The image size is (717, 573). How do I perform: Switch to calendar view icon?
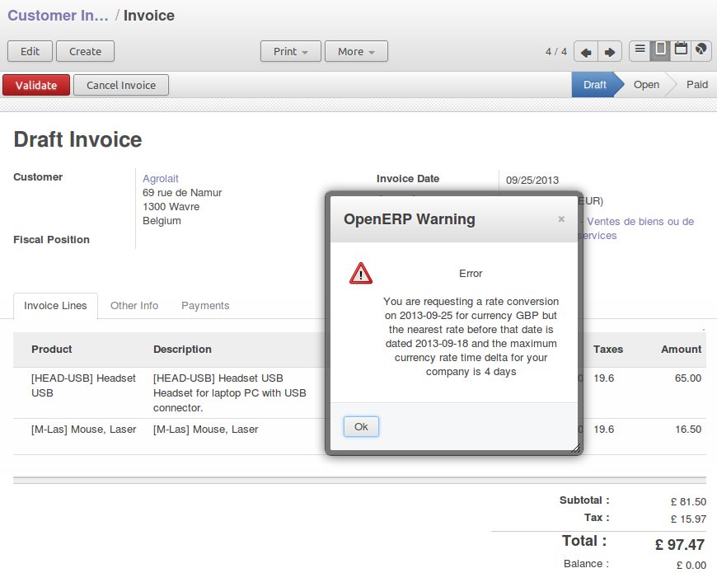pyautogui.click(x=681, y=50)
